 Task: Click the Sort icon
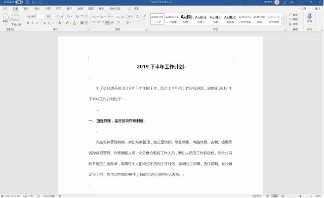pyautogui.click(x=138, y=16)
